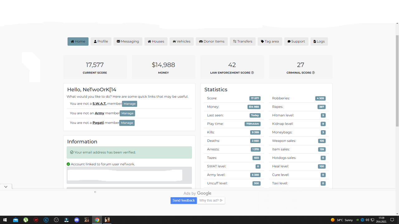Open the Filmora app on taskbar
The height and width of the screenshot is (224, 399).
(66, 220)
